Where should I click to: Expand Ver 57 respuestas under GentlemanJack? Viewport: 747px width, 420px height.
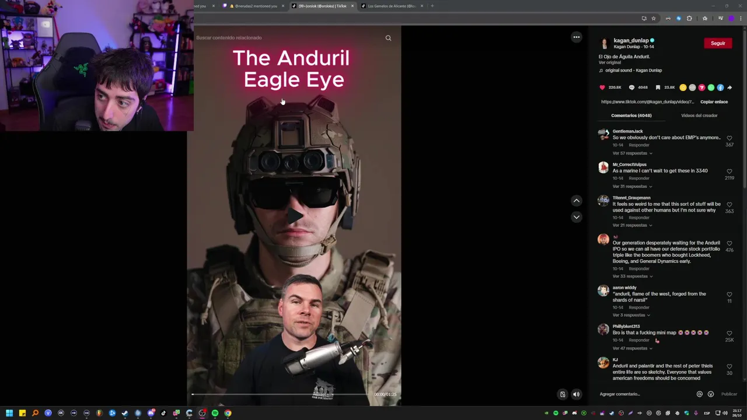click(632, 153)
